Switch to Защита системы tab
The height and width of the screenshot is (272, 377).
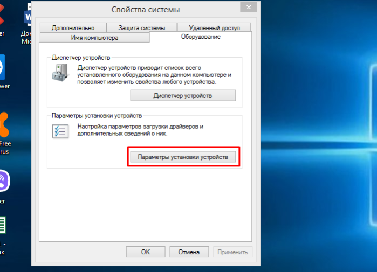(x=142, y=28)
